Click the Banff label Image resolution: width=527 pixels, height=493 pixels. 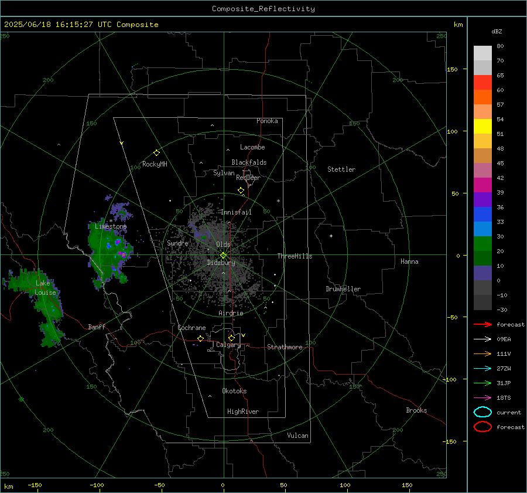(x=97, y=327)
